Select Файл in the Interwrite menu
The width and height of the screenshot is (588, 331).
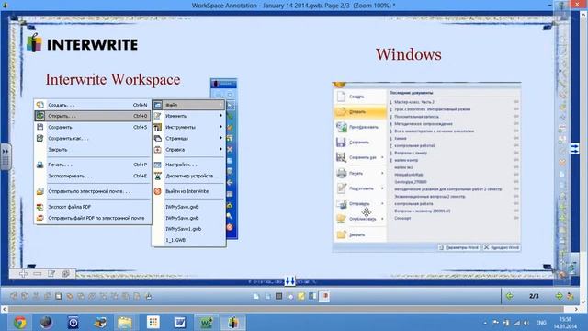[188, 105]
